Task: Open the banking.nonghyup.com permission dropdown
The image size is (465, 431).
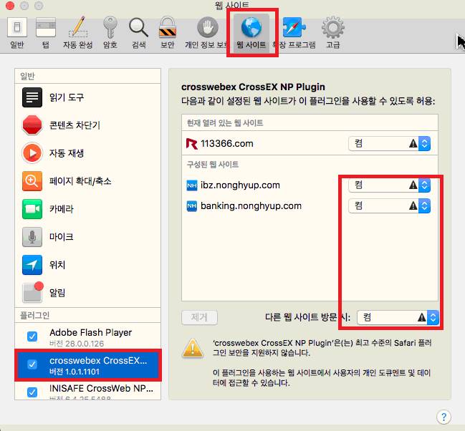Action: (x=389, y=205)
